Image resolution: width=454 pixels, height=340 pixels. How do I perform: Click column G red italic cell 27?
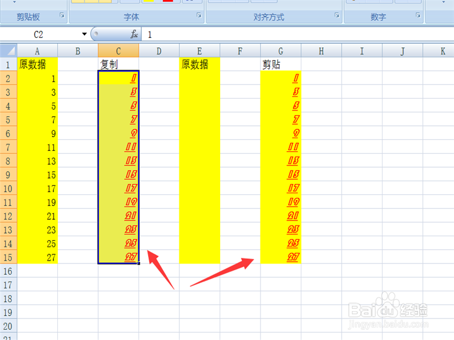pos(280,257)
